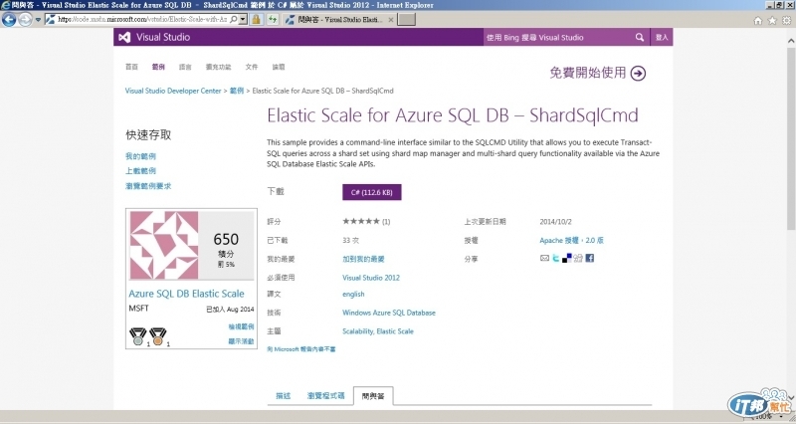Open Azure SQL DB Elastic Scale profile
The width and height of the screenshot is (796, 424).
186,294
